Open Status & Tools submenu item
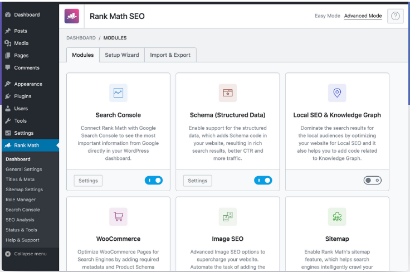 (x=21, y=230)
